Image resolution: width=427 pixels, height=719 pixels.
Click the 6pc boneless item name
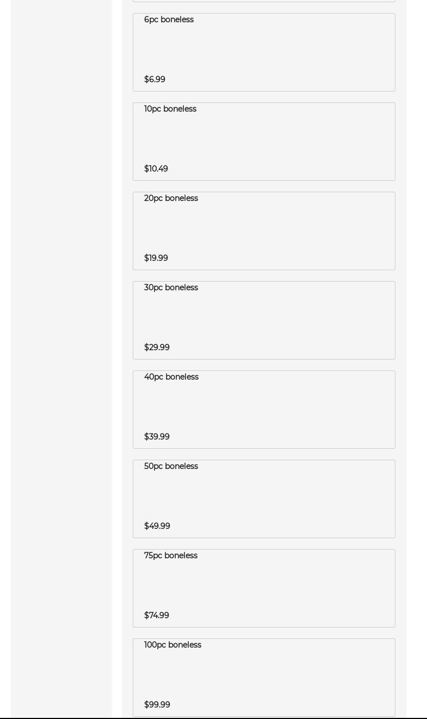tap(169, 20)
